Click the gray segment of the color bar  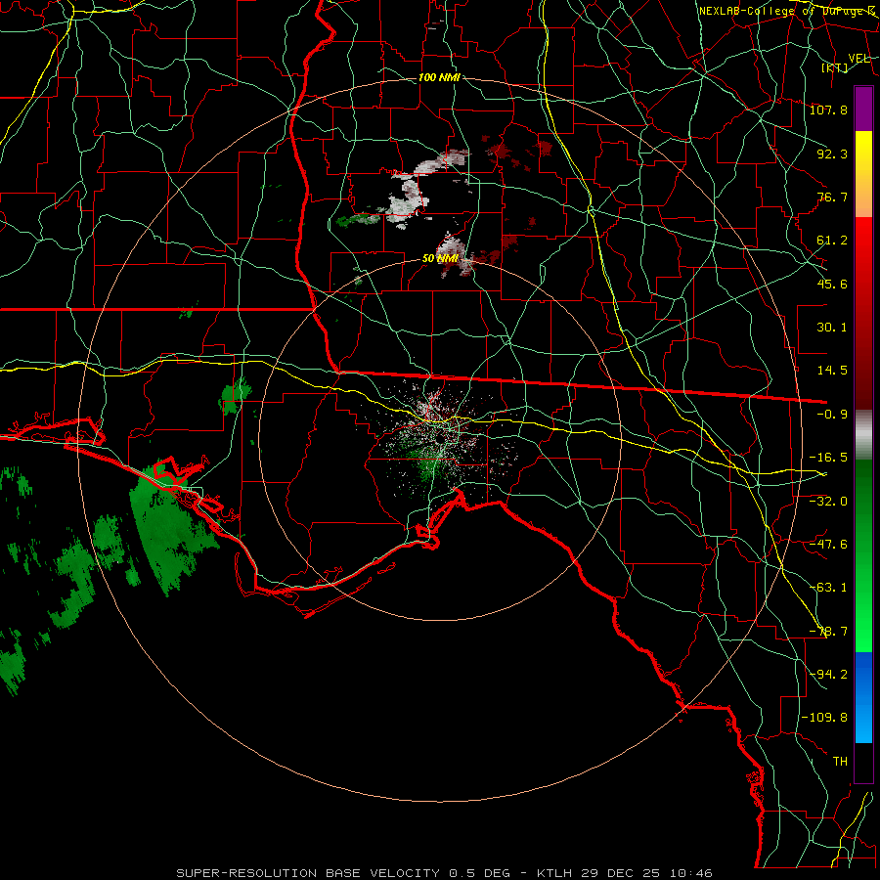coord(863,435)
